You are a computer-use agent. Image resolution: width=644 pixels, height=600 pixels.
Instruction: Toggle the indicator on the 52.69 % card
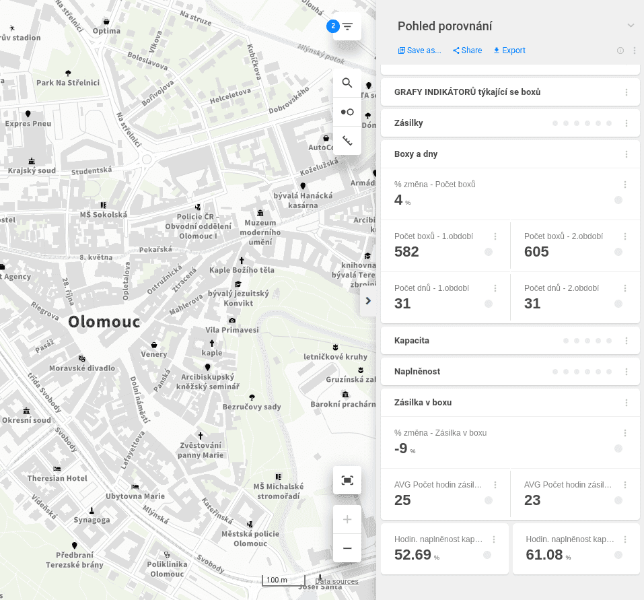(487, 554)
